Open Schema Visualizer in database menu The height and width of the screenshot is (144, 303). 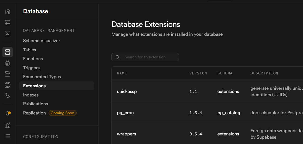point(42,41)
